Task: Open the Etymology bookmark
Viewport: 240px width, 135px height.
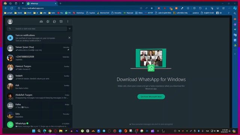Action: [78, 13]
